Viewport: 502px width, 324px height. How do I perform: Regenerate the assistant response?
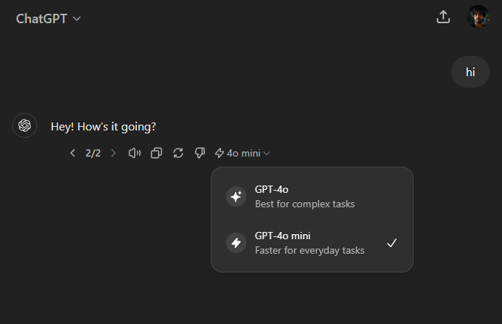[x=178, y=153]
